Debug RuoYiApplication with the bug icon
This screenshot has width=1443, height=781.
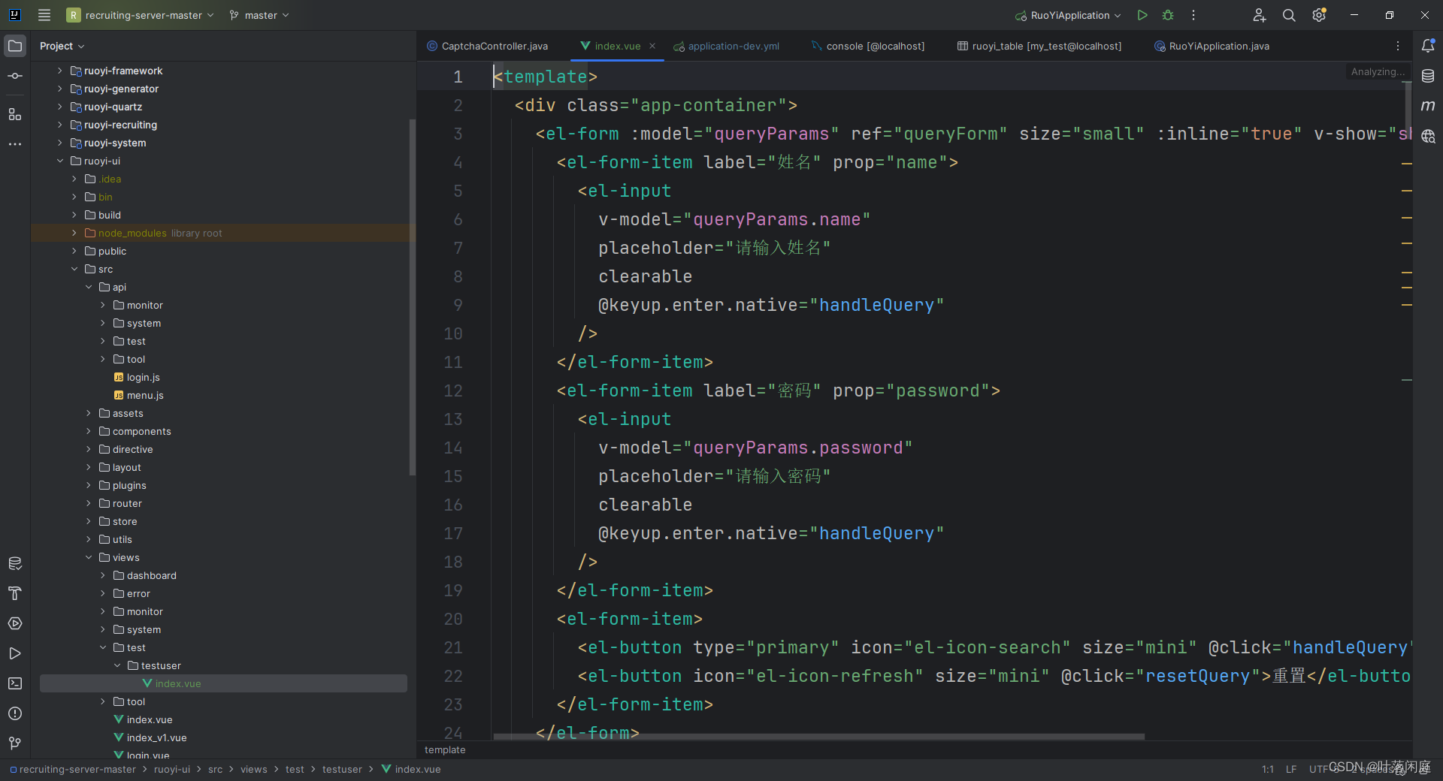click(1168, 15)
